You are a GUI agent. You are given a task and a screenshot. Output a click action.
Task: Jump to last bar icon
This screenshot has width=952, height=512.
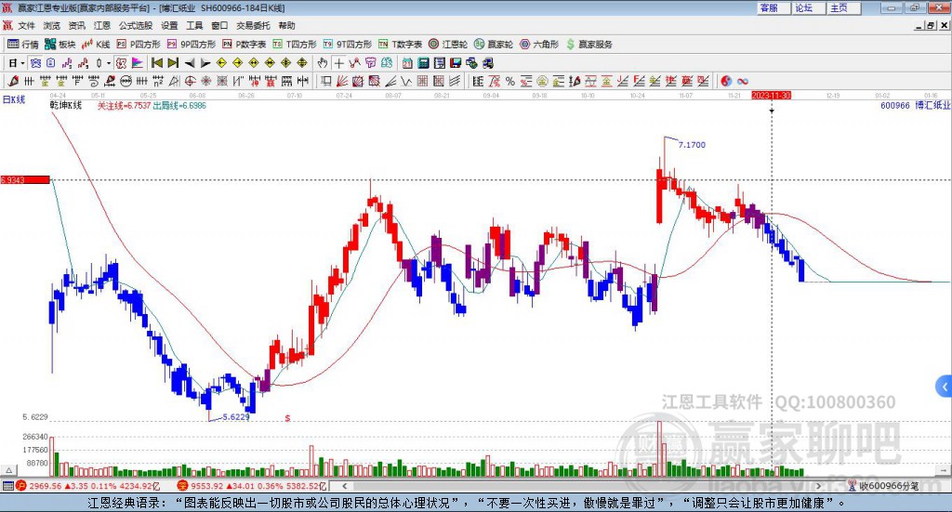point(173,63)
